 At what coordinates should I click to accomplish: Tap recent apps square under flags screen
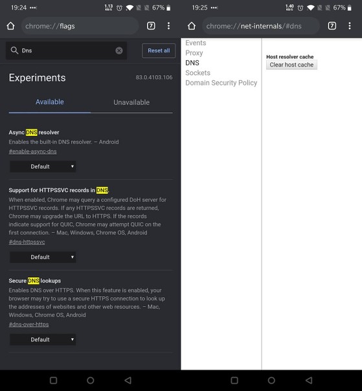[53, 380]
